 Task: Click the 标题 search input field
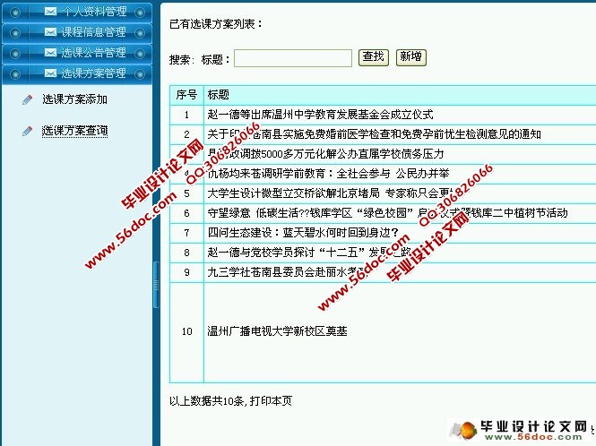tap(293, 58)
